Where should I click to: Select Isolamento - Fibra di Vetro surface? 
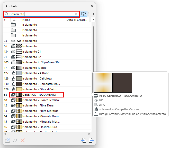coord(40,89)
